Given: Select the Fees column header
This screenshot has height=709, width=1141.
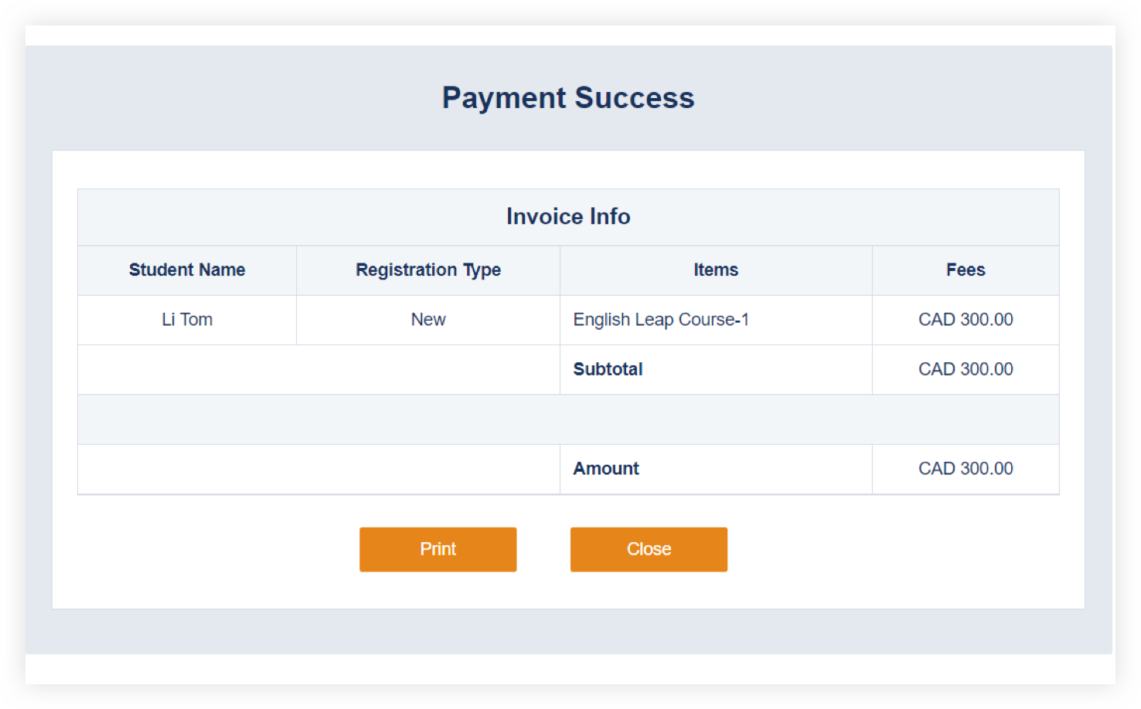Looking at the screenshot, I should coord(966,270).
